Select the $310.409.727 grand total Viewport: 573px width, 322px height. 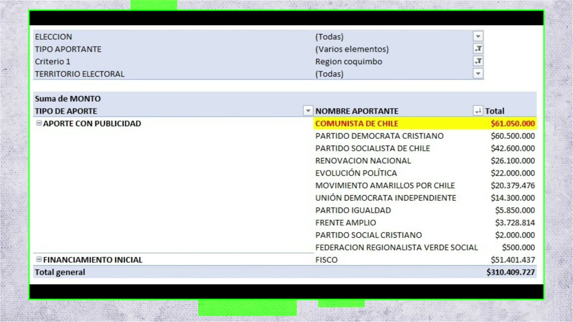(x=511, y=272)
